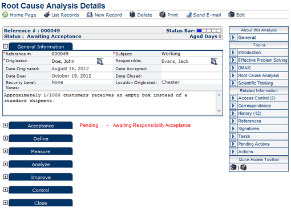Expand the Acceptance section
Screen dimensions: 291x208
coord(6,125)
